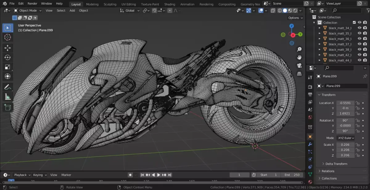Click the End frame field
This screenshot has width=370, height=190.
[292, 175]
